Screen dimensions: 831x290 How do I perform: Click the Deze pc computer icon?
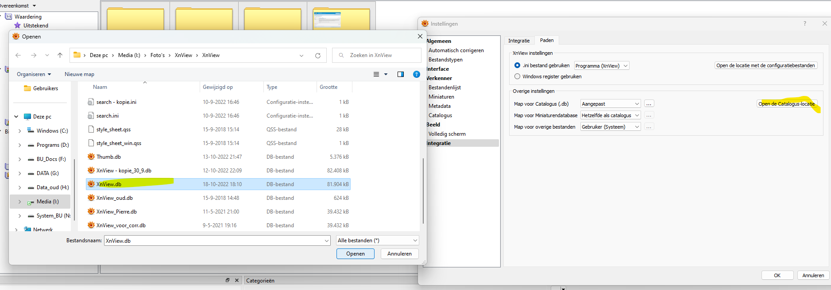(27, 117)
